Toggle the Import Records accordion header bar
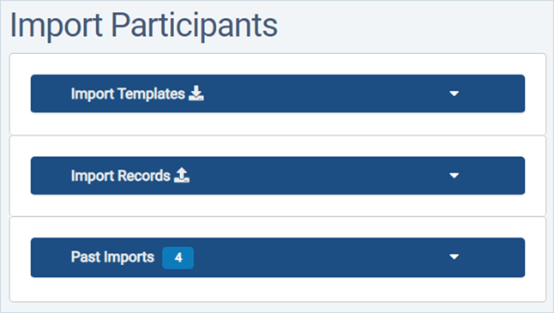This screenshot has width=554, height=313. pos(278,176)
